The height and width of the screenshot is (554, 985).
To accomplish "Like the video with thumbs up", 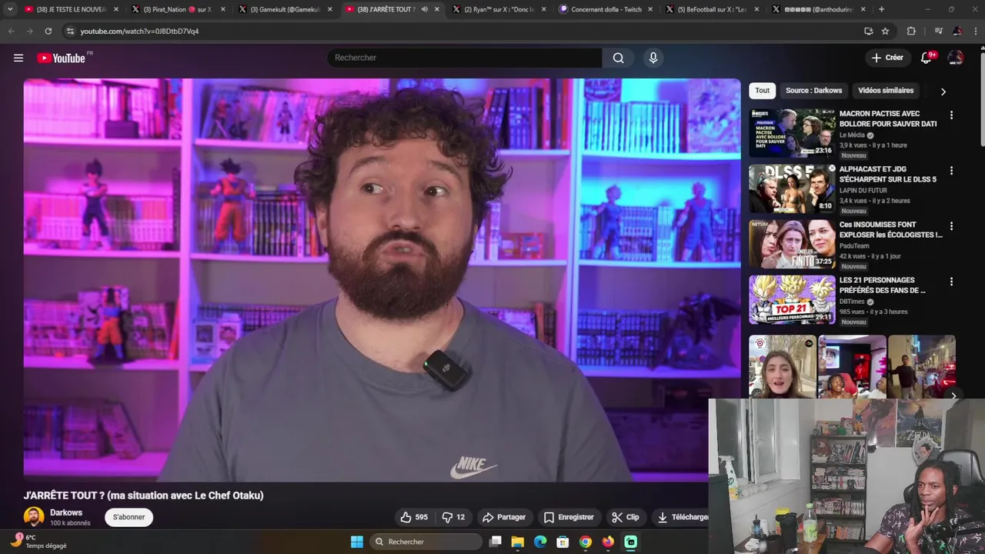I will coord(414,517).
